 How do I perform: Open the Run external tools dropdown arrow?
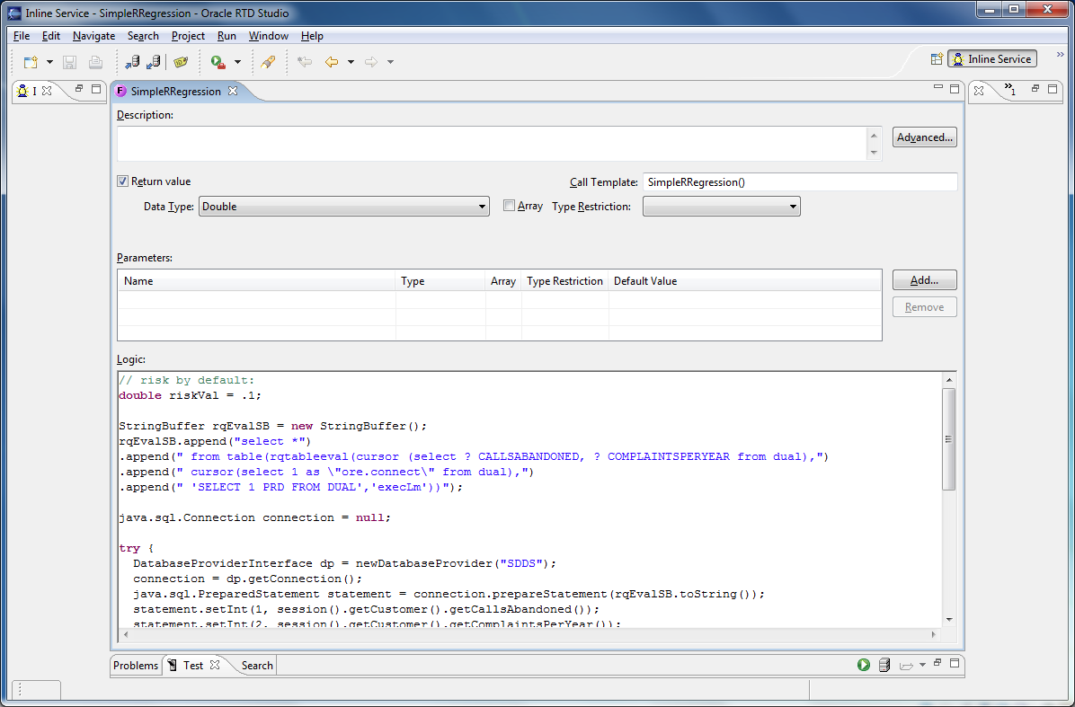[x=237, y=62]
